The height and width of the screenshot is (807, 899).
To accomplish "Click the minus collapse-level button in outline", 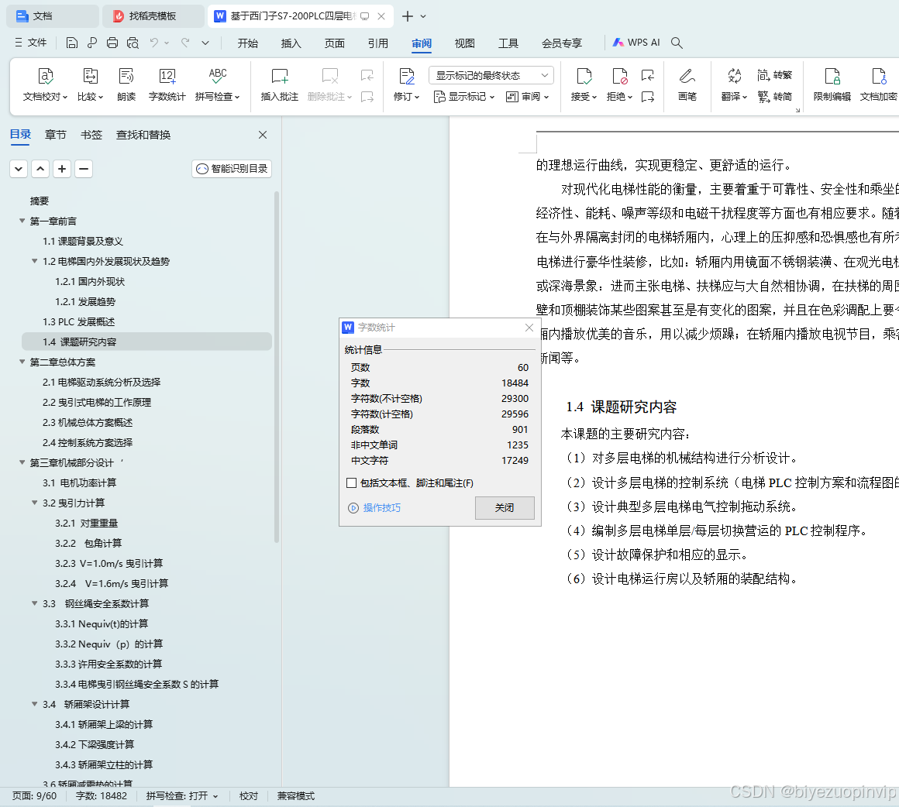I will click(x=84, y=169).
